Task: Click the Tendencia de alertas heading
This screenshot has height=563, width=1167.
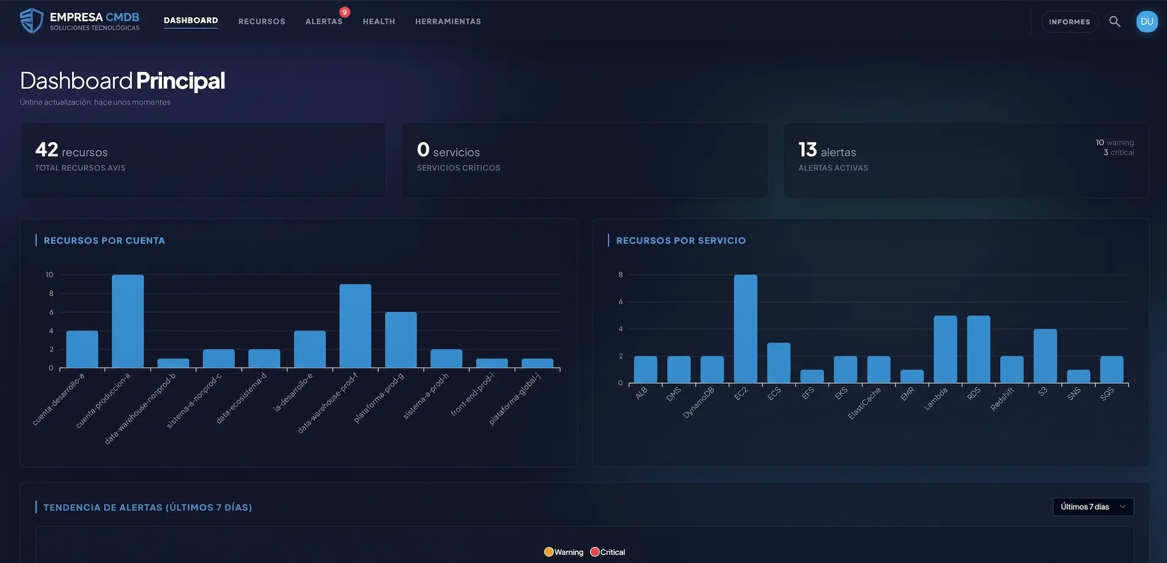Action: pos(147,507)
